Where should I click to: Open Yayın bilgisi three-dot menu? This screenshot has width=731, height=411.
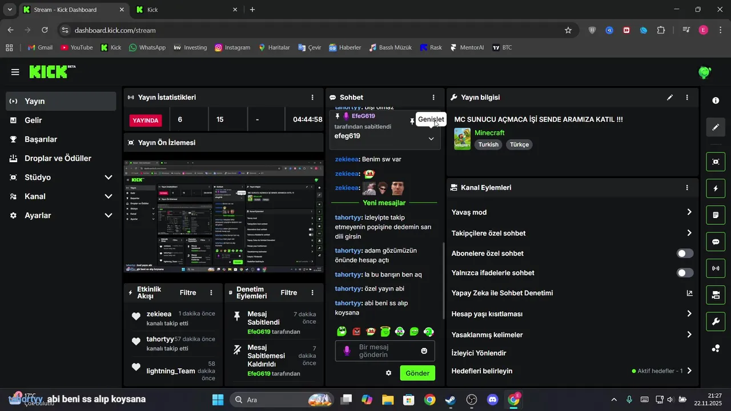[x=687, y=98]
